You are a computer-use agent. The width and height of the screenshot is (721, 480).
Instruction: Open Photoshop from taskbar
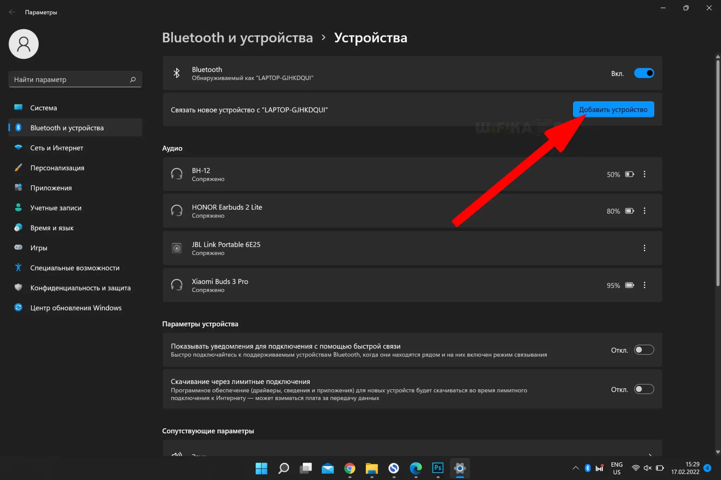tap(438, 468)
